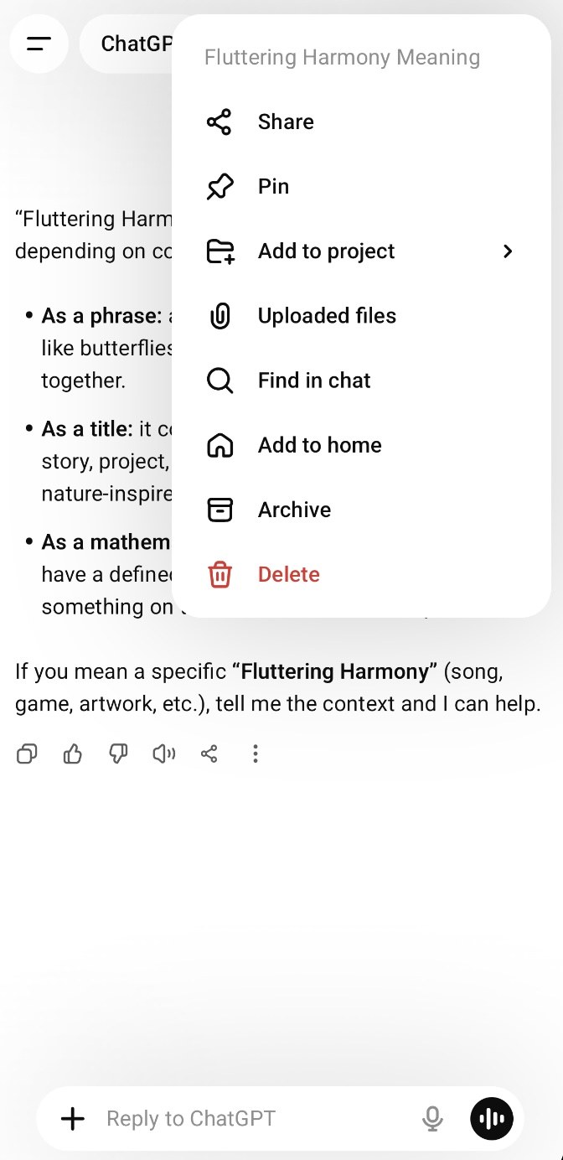Open the three-dot more options below the response
This screenshot has width=563, height=1160.
256,754
